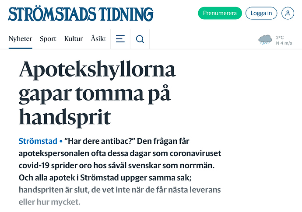
Task: Click the "handspriten är slut" sentence
Action: point(53,190)
